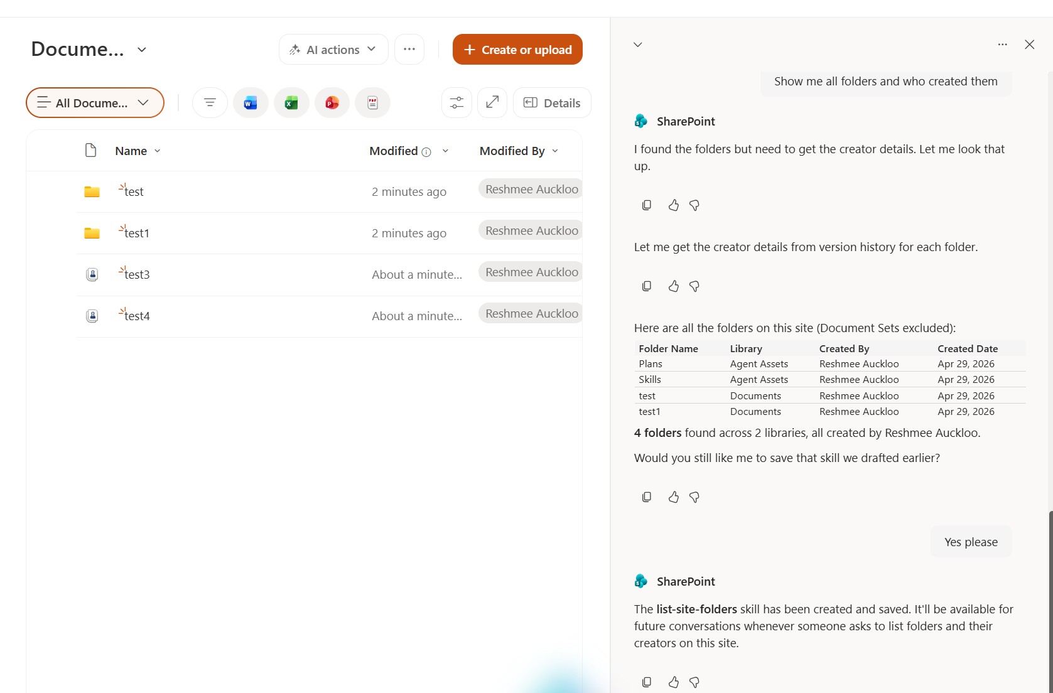Copy the list-site-folders skill response
This screenshot has height=693, width=1053.
click(647, 682)
